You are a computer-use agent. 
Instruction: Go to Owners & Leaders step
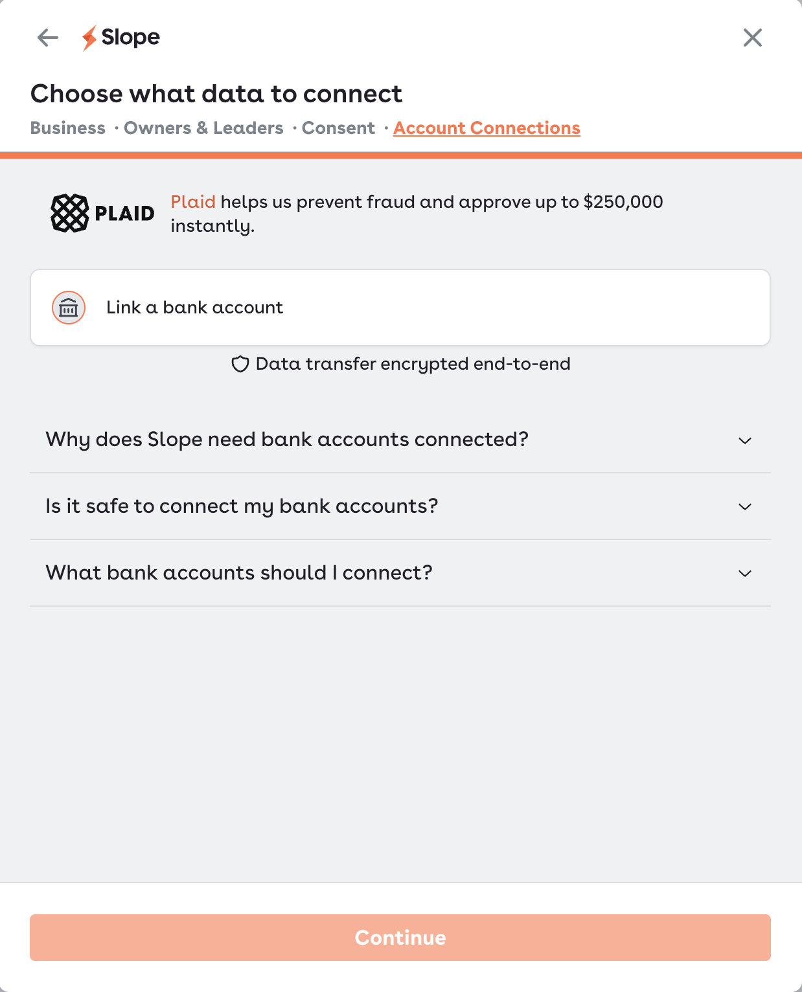[x=203, y=128]
